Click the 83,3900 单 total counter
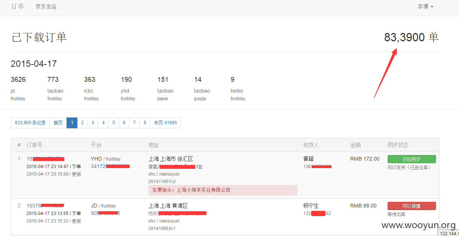 coord(412,37)
